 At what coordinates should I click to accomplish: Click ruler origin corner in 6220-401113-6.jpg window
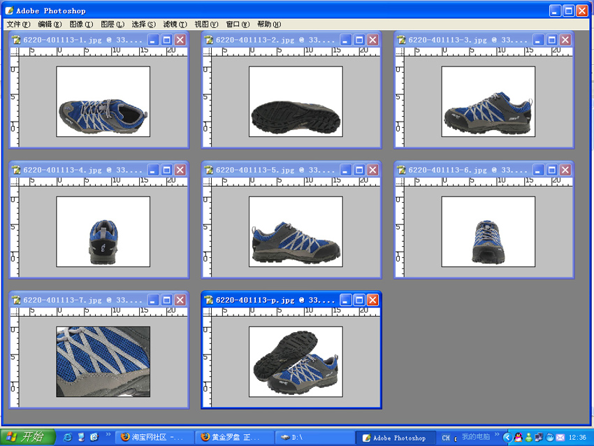click(400, 182)
